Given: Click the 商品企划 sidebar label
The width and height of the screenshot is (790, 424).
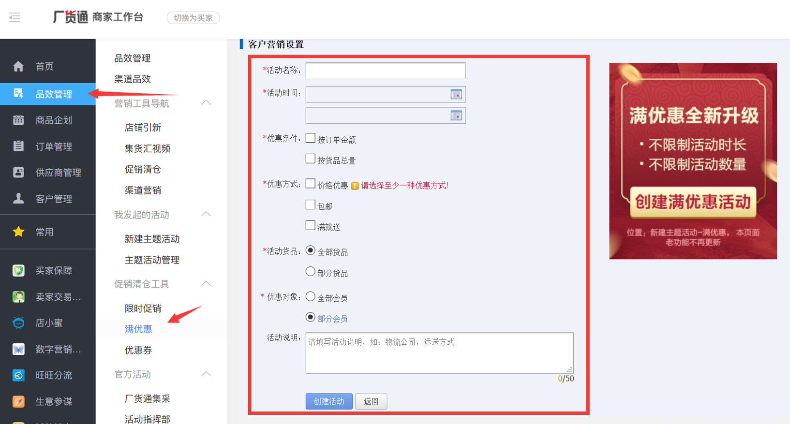Looking at the screenshot, I should pos(54,120).
